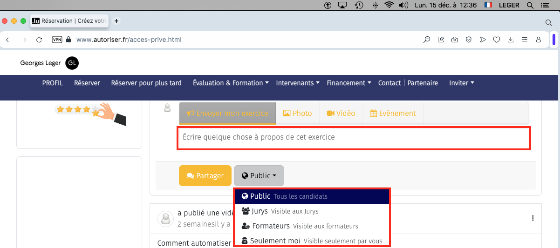Open the browser account profile icon

coord(539,40)
